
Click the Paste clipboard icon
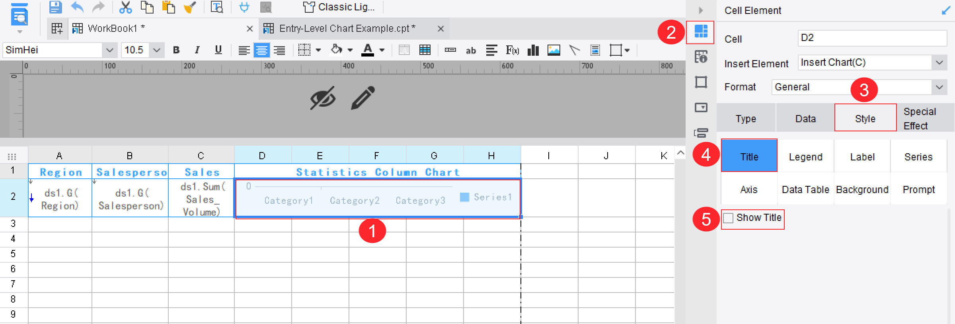[169, 7]
